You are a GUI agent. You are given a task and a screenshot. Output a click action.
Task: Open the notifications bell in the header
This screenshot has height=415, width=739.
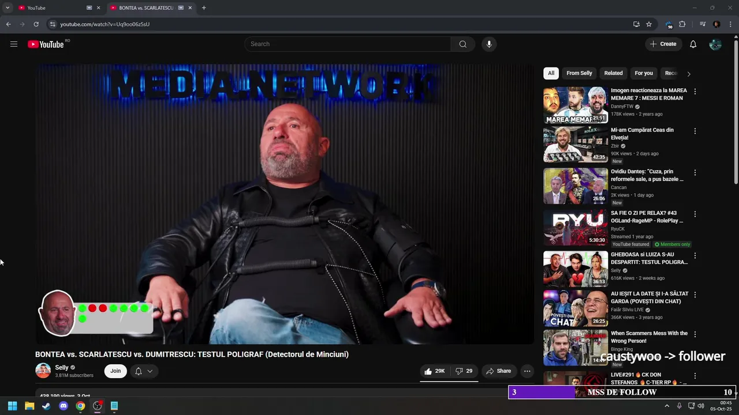pyautogui.click(x=693, y=44)
